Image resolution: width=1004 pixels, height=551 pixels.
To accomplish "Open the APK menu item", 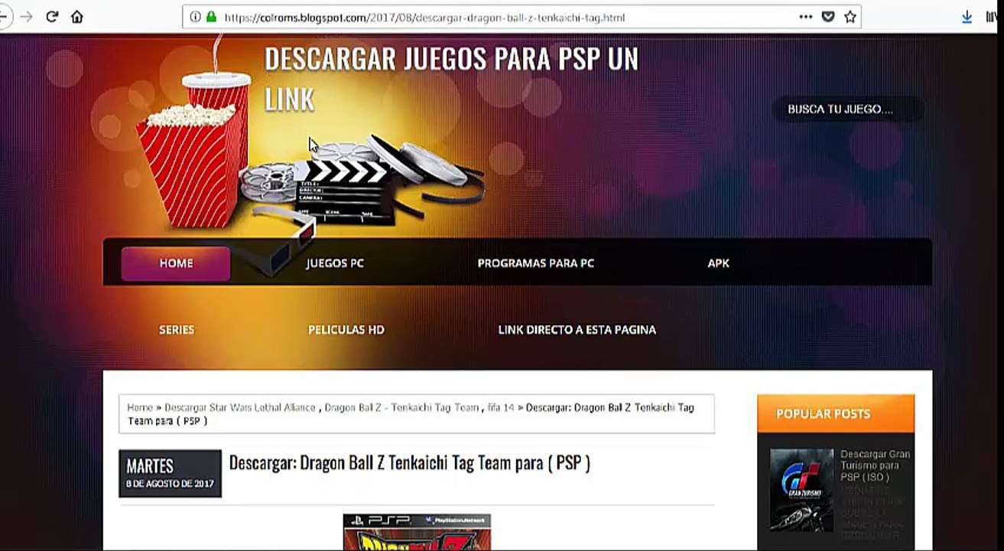I will tap(718, 263).
